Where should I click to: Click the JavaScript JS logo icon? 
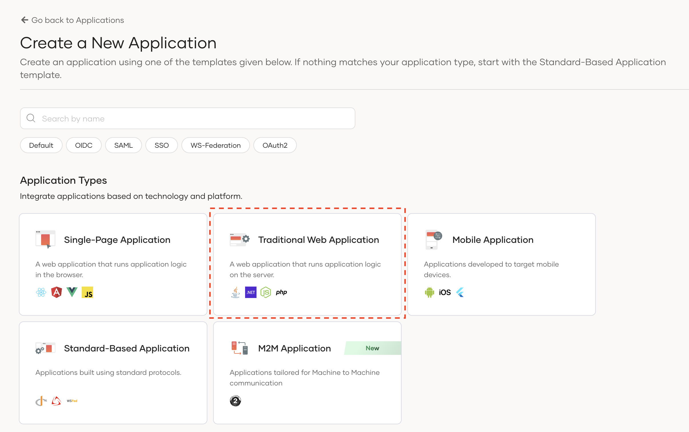point(87,292)
